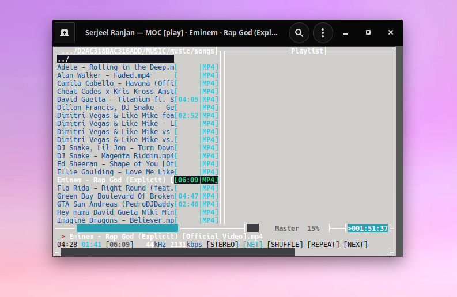Screen dimensions: 457x297
Task: Select Alan Walker - Faded.mp4
Action: [138, 75]
